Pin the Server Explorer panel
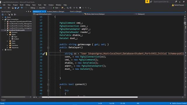 28,12
